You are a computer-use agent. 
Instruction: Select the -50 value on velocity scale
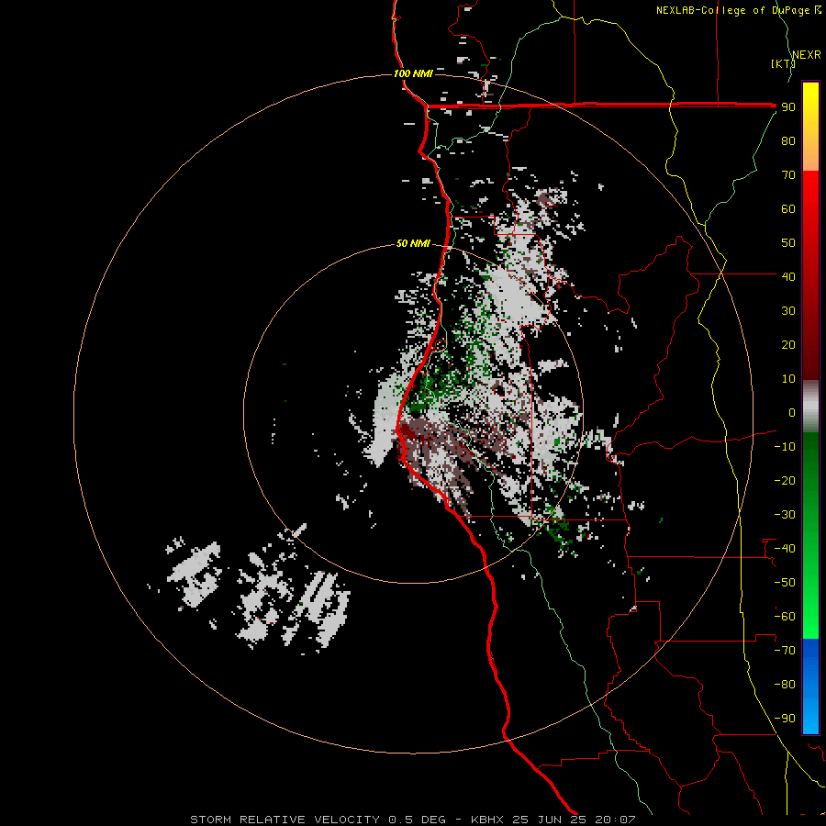tap(785, 583)
